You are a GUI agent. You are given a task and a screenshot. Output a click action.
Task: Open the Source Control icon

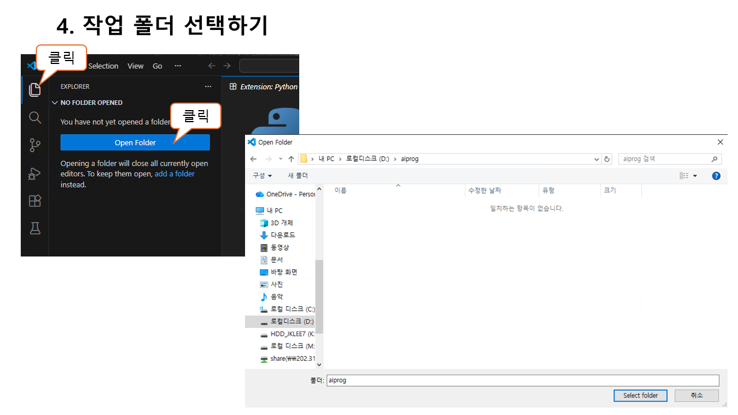click(35, 145)
